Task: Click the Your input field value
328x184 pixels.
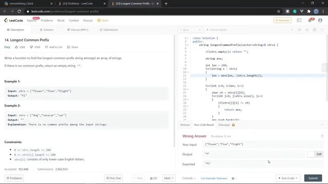Action: (x=263, y=144)
